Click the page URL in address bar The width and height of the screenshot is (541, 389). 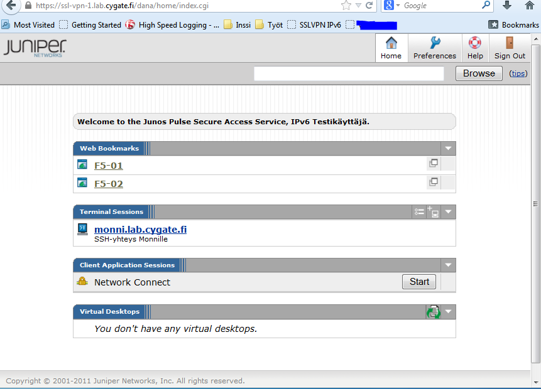[122, 6]
